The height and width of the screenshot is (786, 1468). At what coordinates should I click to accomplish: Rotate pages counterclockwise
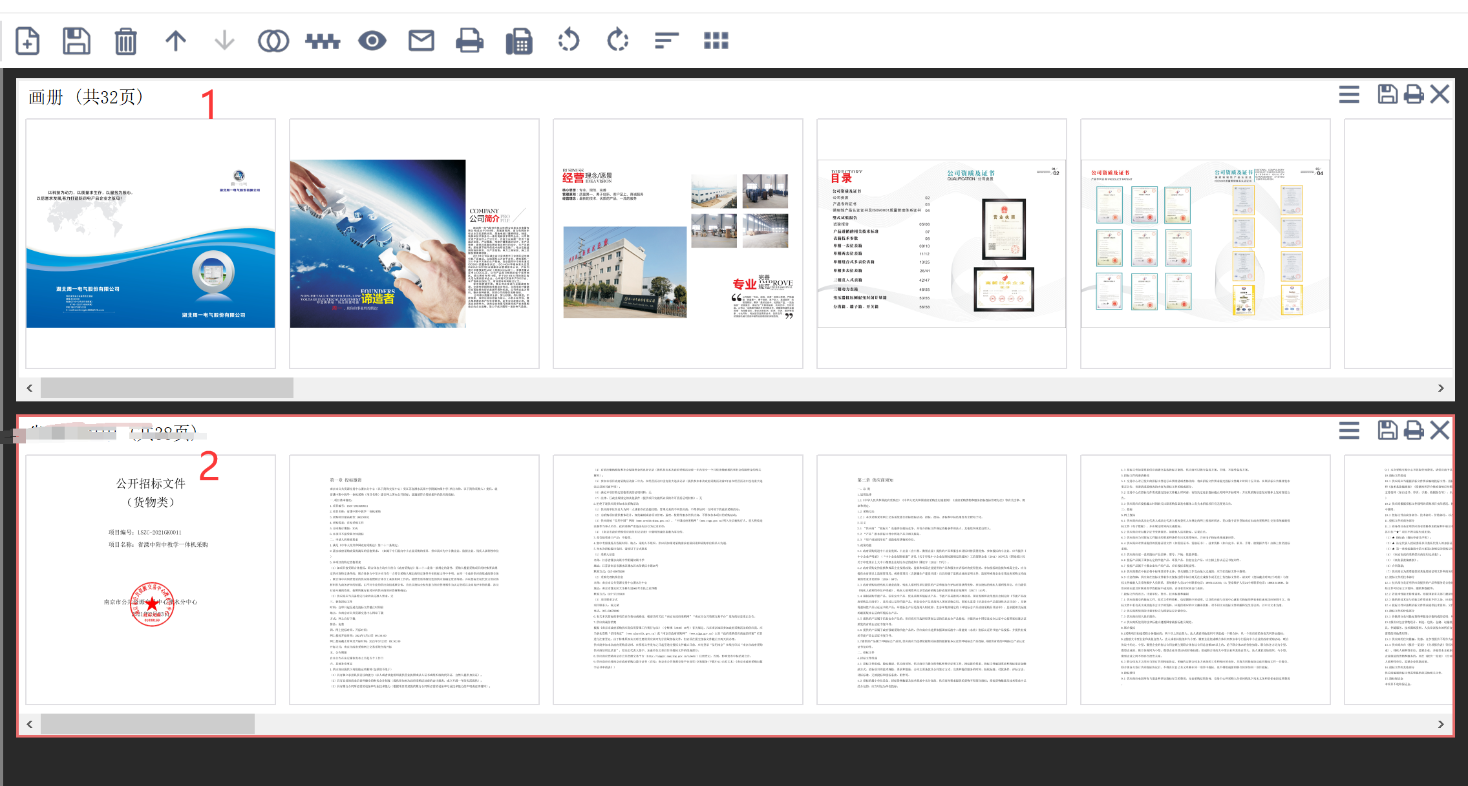[569, 41]
